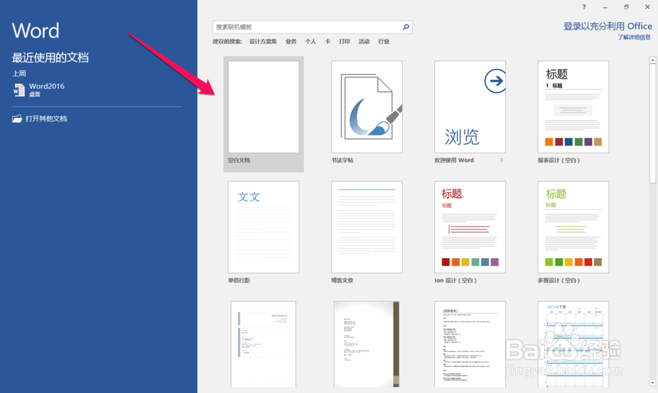Click the search magnifier icon
658x393 pixels.
[406, 27]
